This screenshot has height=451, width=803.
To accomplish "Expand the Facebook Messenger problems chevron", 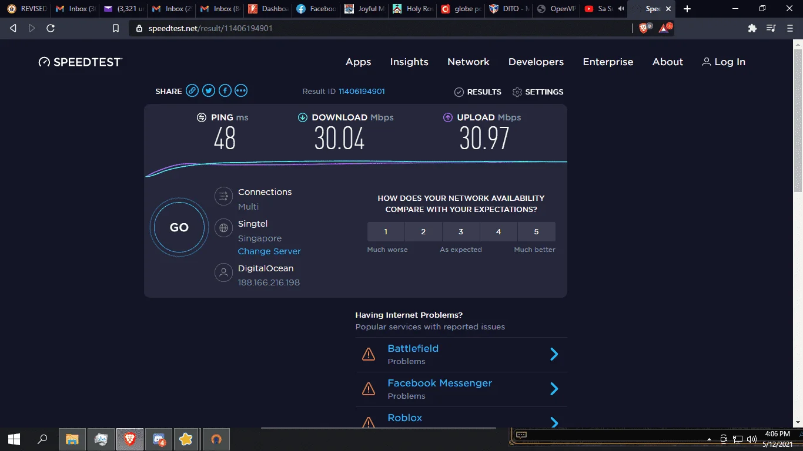I will click(x=554, y=389).
